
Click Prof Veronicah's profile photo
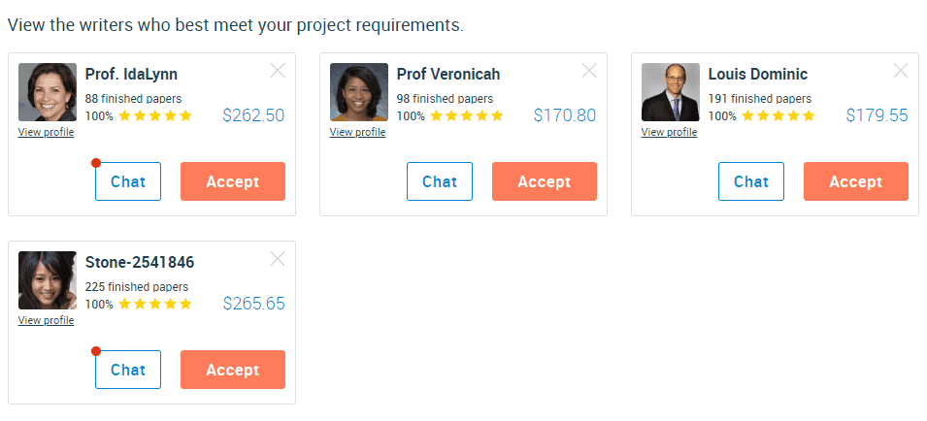point(359,92)
